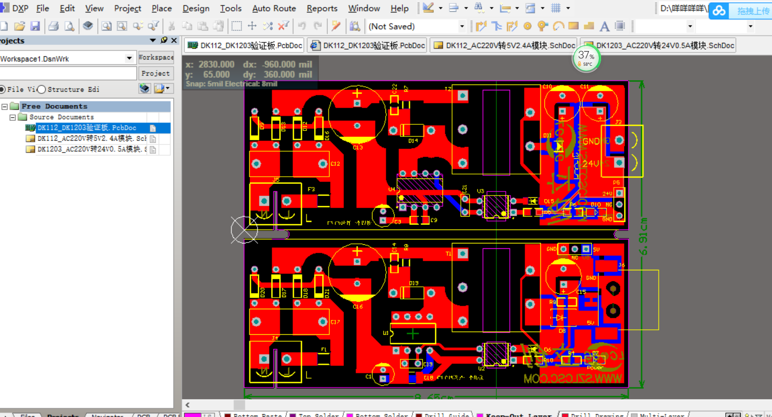Click the project name input field
This screenshot has width=772, height=417.
[x=68, y=73]
